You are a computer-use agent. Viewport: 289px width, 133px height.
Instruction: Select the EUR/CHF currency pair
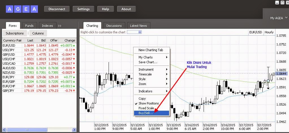9,86
